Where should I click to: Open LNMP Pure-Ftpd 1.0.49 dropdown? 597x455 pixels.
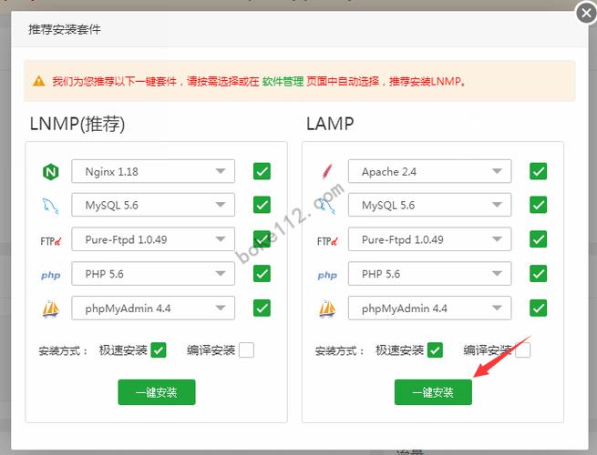point(153,239)
